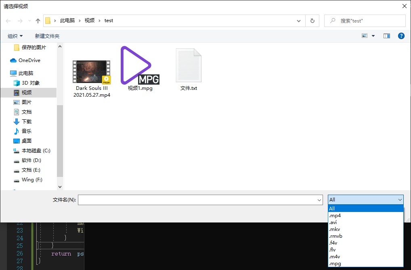Change view layout icon
The width and height of the screenshot is (411, 270).
[x=365, y=36]
